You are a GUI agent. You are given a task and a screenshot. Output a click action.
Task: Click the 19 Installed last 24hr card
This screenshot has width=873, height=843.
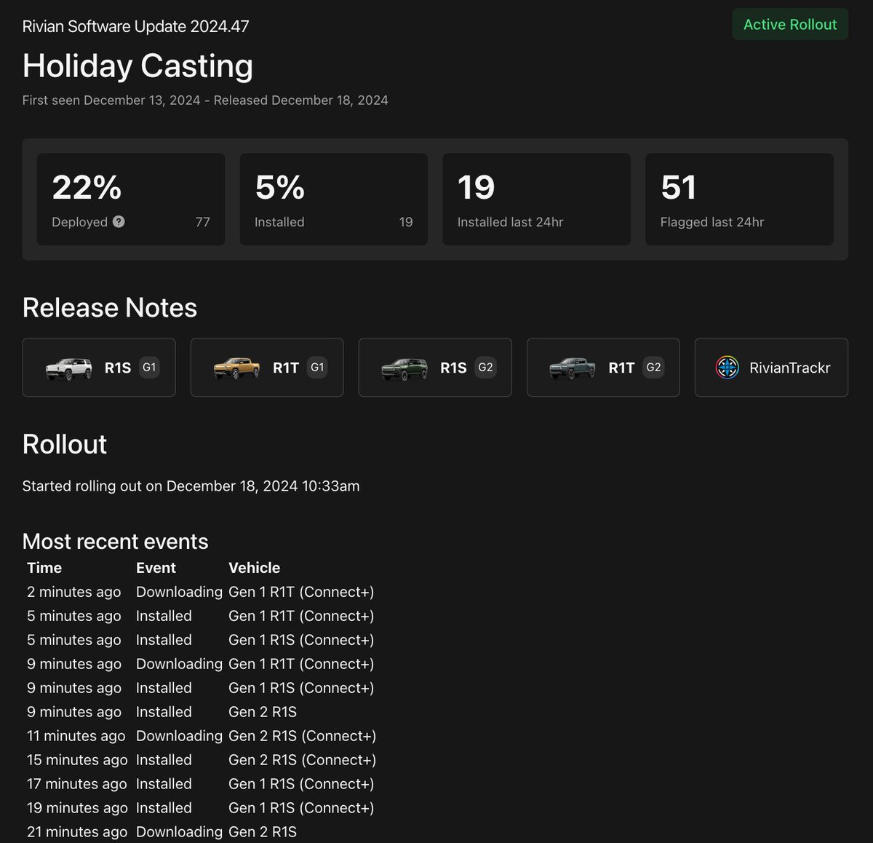click(x=537, y=199)
